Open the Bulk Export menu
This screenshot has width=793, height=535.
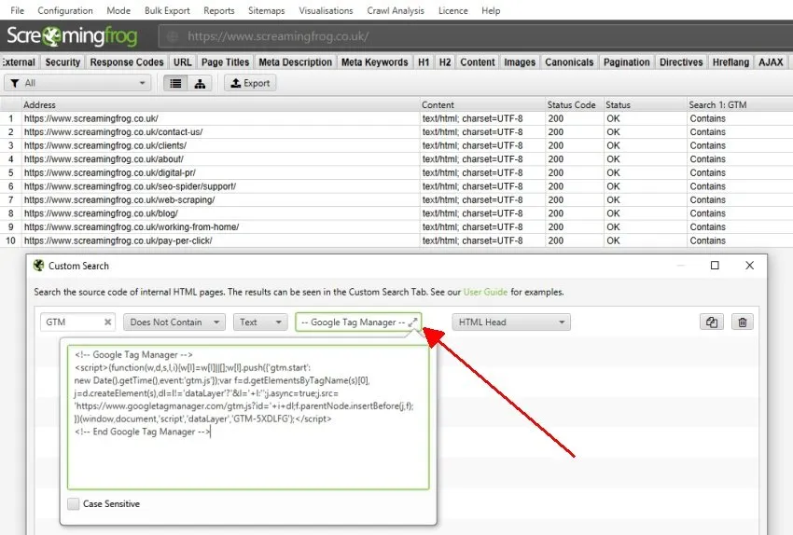tap(167, 10)
